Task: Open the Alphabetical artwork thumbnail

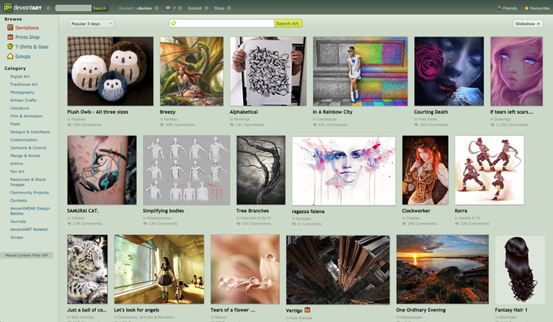Action: tap(268, 72)
